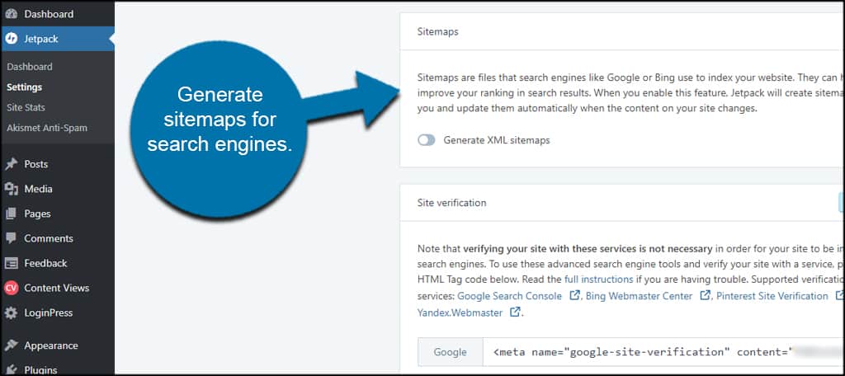Click the Jetpack logo icon
The image size is (845, 376).
pos(11,39)
